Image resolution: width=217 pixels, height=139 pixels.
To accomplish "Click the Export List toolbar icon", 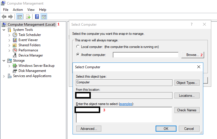I will 28,17.
